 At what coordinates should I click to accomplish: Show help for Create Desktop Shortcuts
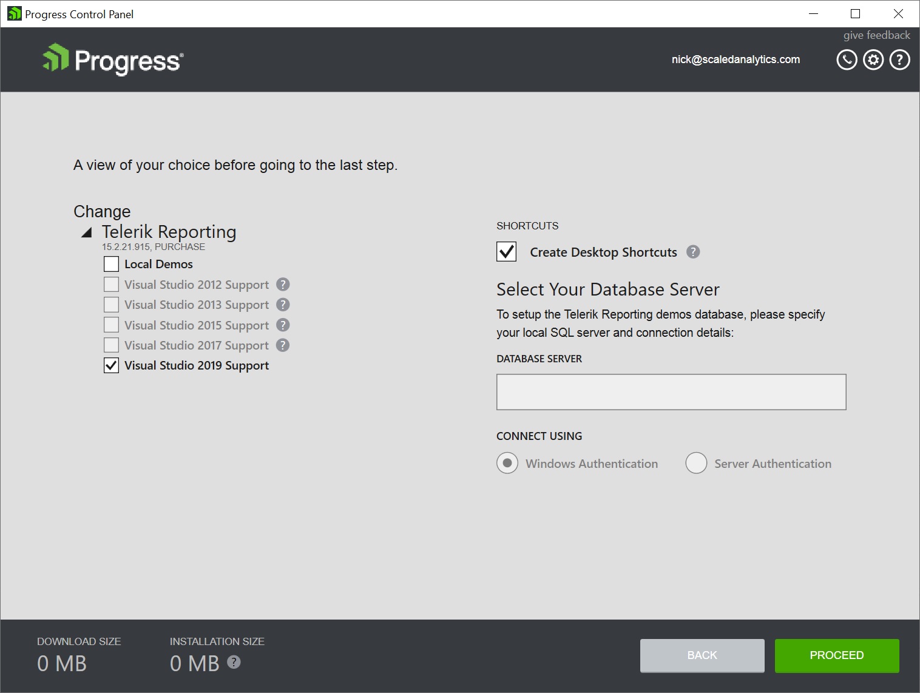[x=693, y=252]
